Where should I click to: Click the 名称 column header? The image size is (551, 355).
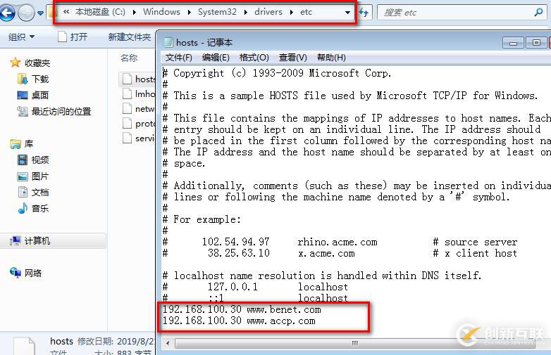[129, 58]
